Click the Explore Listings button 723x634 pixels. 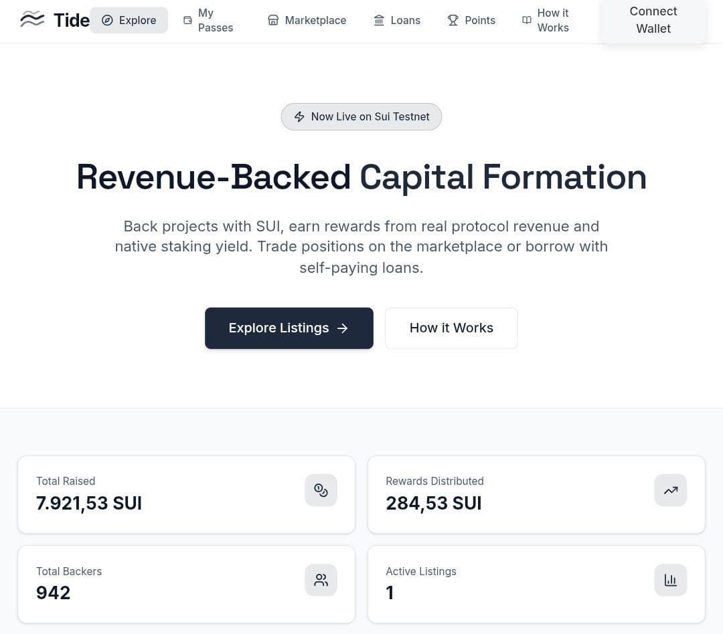coord(289,328)
